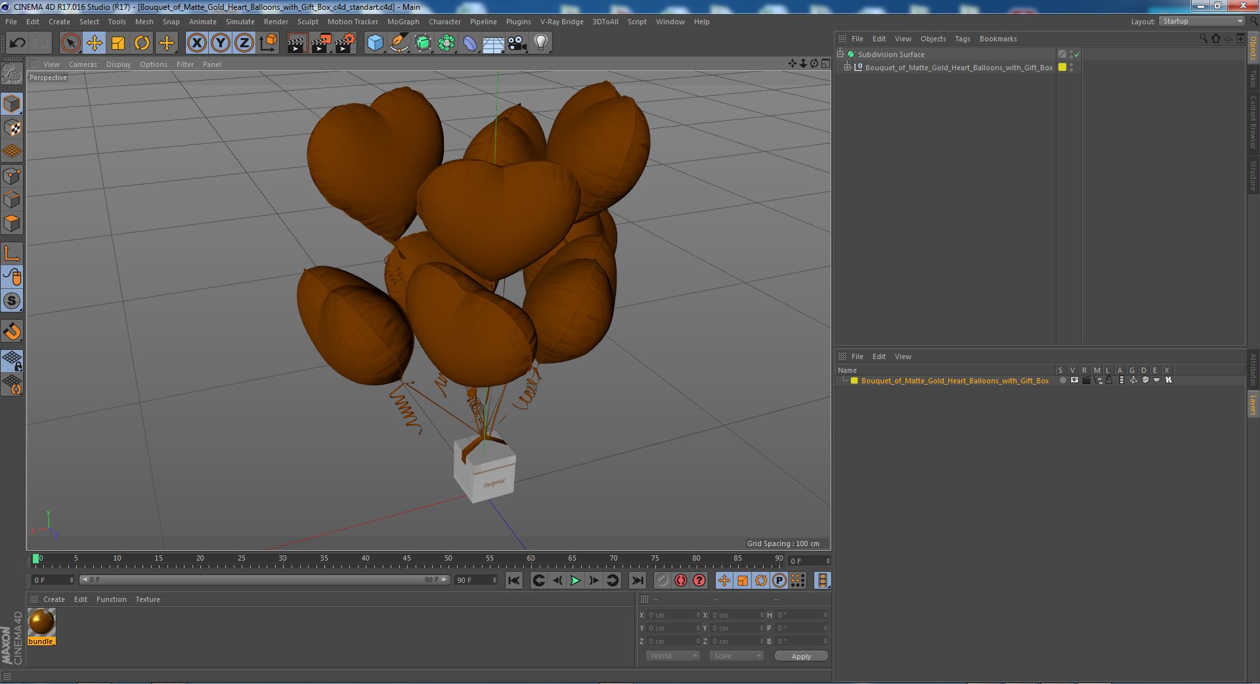The height and width of the screenshot is (684, 1260).
Task: Toggle Y axis lock
Action: pyautogui.click(x=220, y=43)
